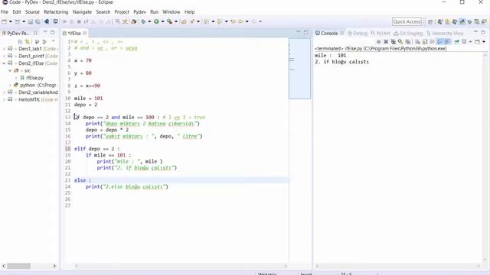Click PyDev Package Explorer horizontal scrollbar thumb

point(18,266)
